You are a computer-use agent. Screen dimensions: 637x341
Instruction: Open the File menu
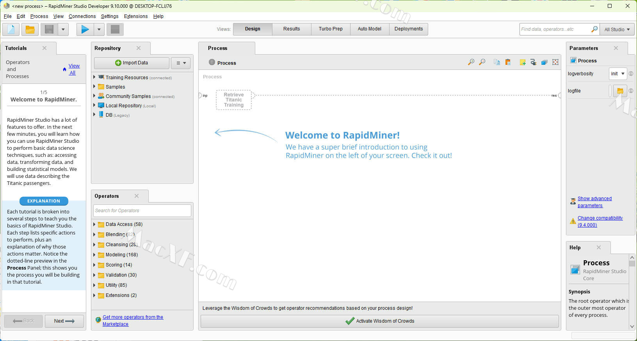pos(8,16)
